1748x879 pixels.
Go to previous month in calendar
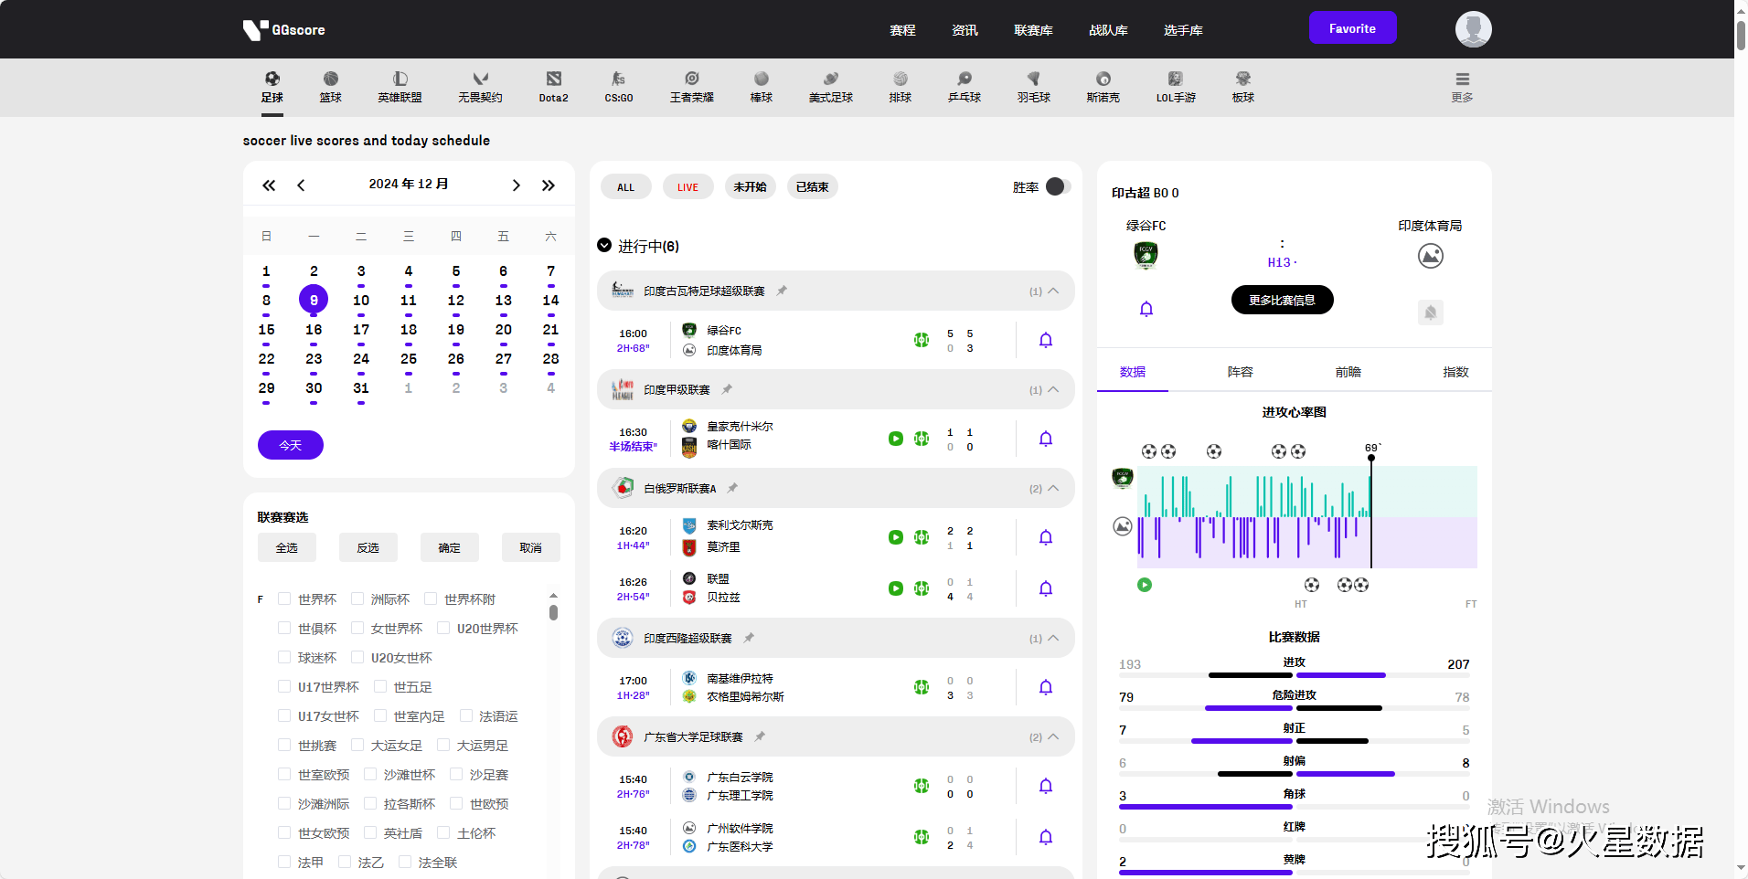[301, 185]
